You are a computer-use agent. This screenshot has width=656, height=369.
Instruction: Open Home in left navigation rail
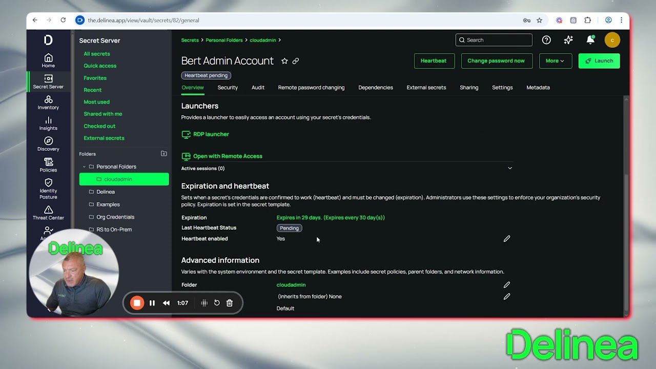point(48,60)
